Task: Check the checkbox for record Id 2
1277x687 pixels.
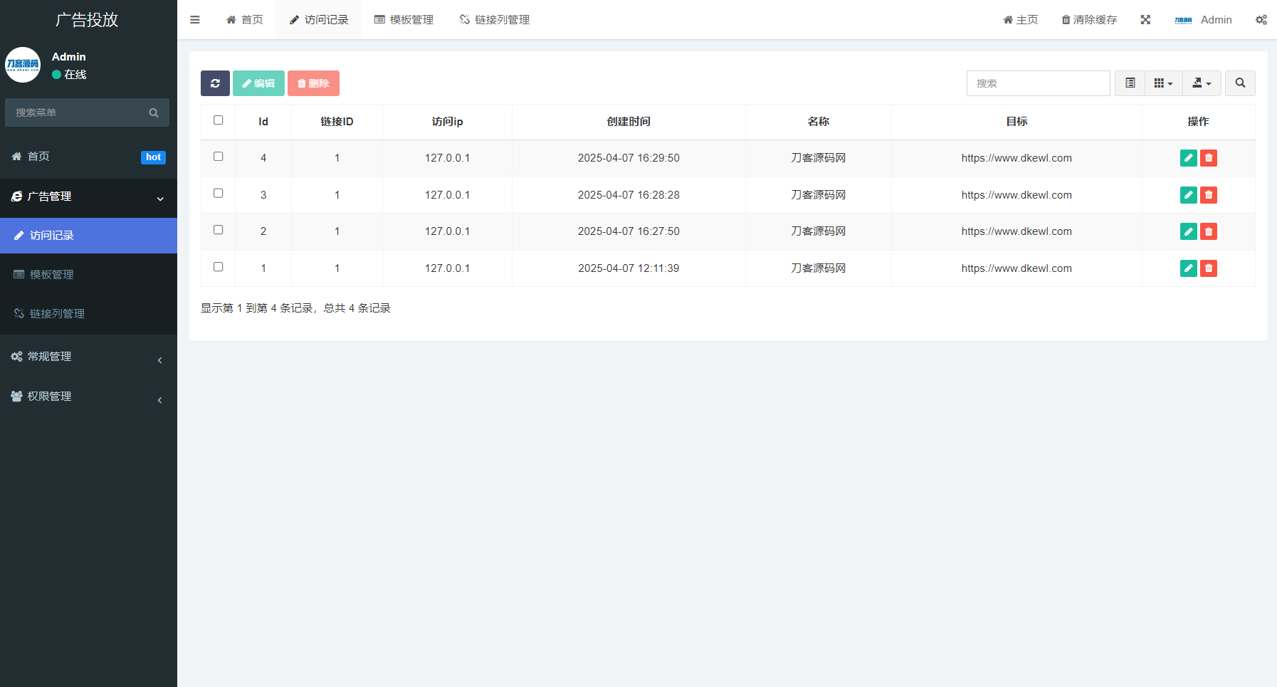Action: 218,230
